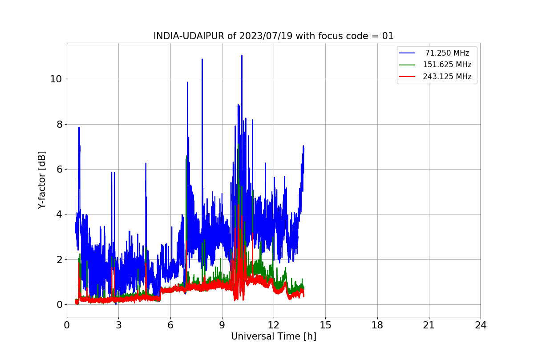Click y-axis tick label 6

coord(60,170)
